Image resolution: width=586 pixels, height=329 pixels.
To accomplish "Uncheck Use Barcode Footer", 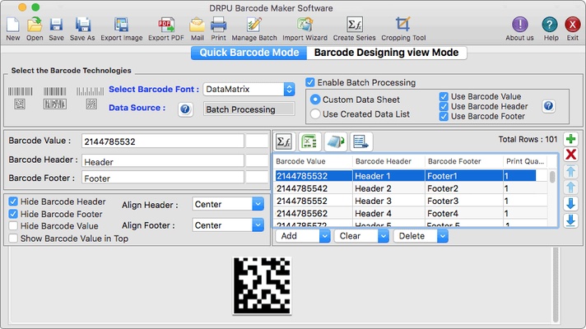I will click(444, 117).
